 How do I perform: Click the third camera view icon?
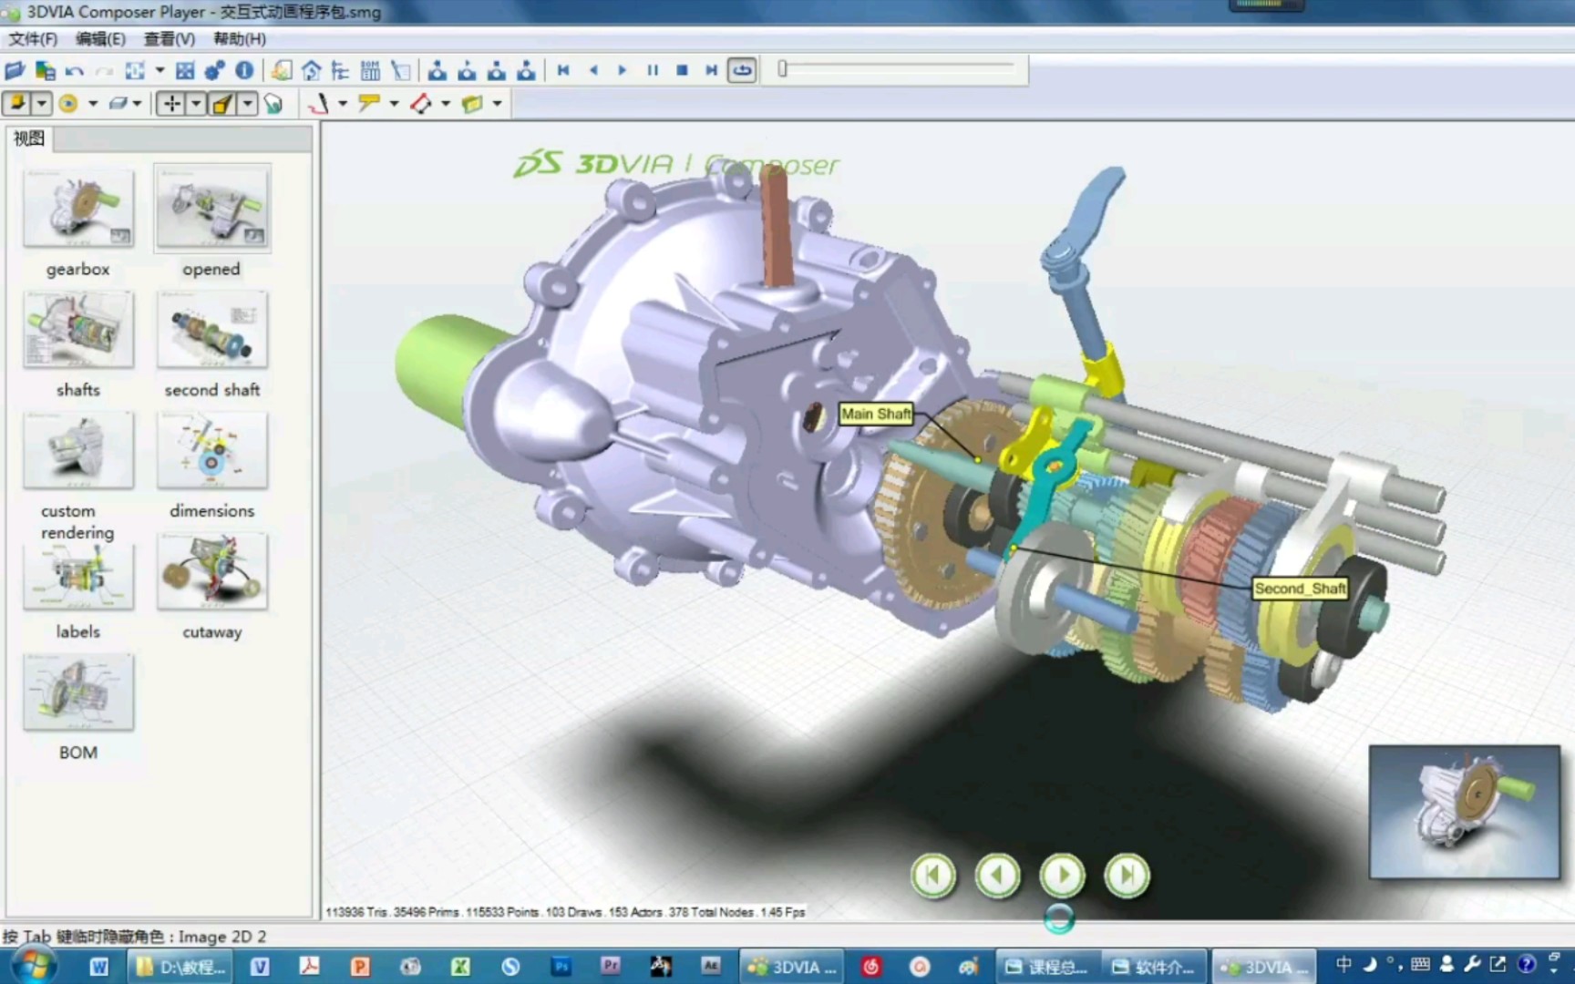(497, 70)
